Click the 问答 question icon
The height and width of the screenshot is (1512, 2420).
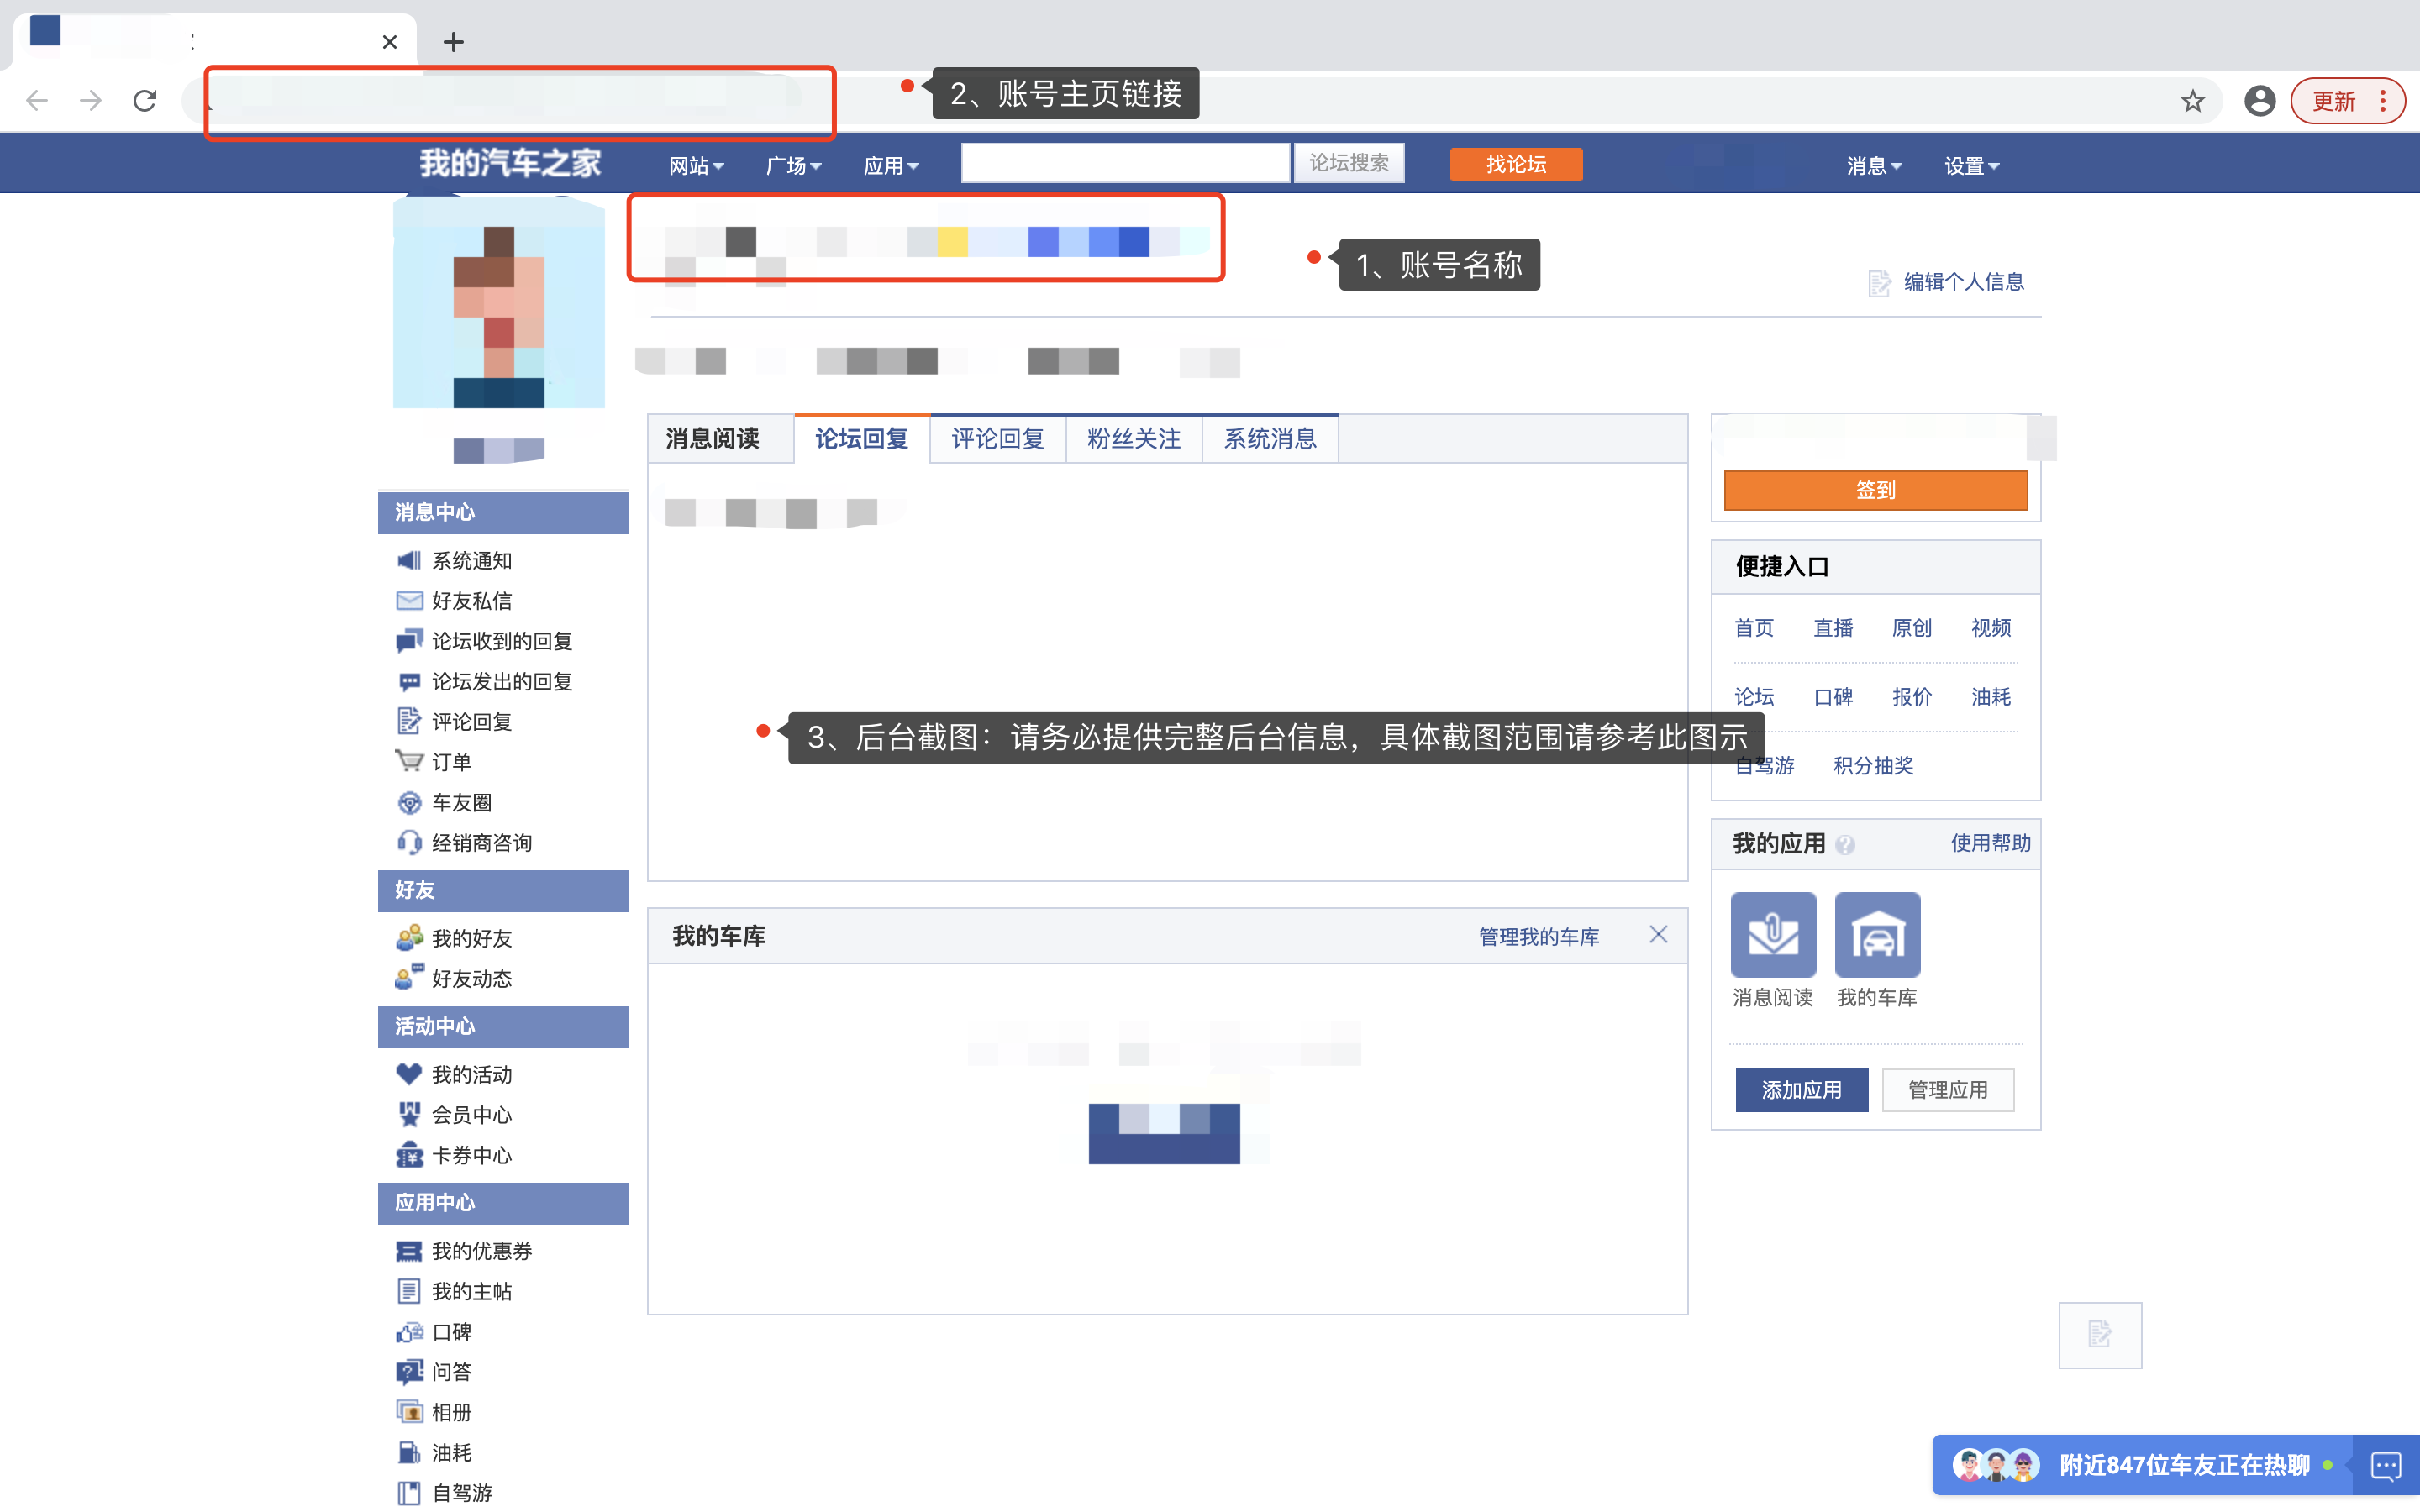tap(409, 1372)
